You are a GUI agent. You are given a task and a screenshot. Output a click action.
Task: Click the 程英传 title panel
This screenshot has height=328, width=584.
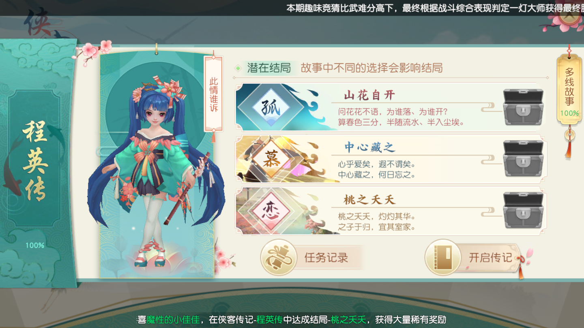[35, 159]
